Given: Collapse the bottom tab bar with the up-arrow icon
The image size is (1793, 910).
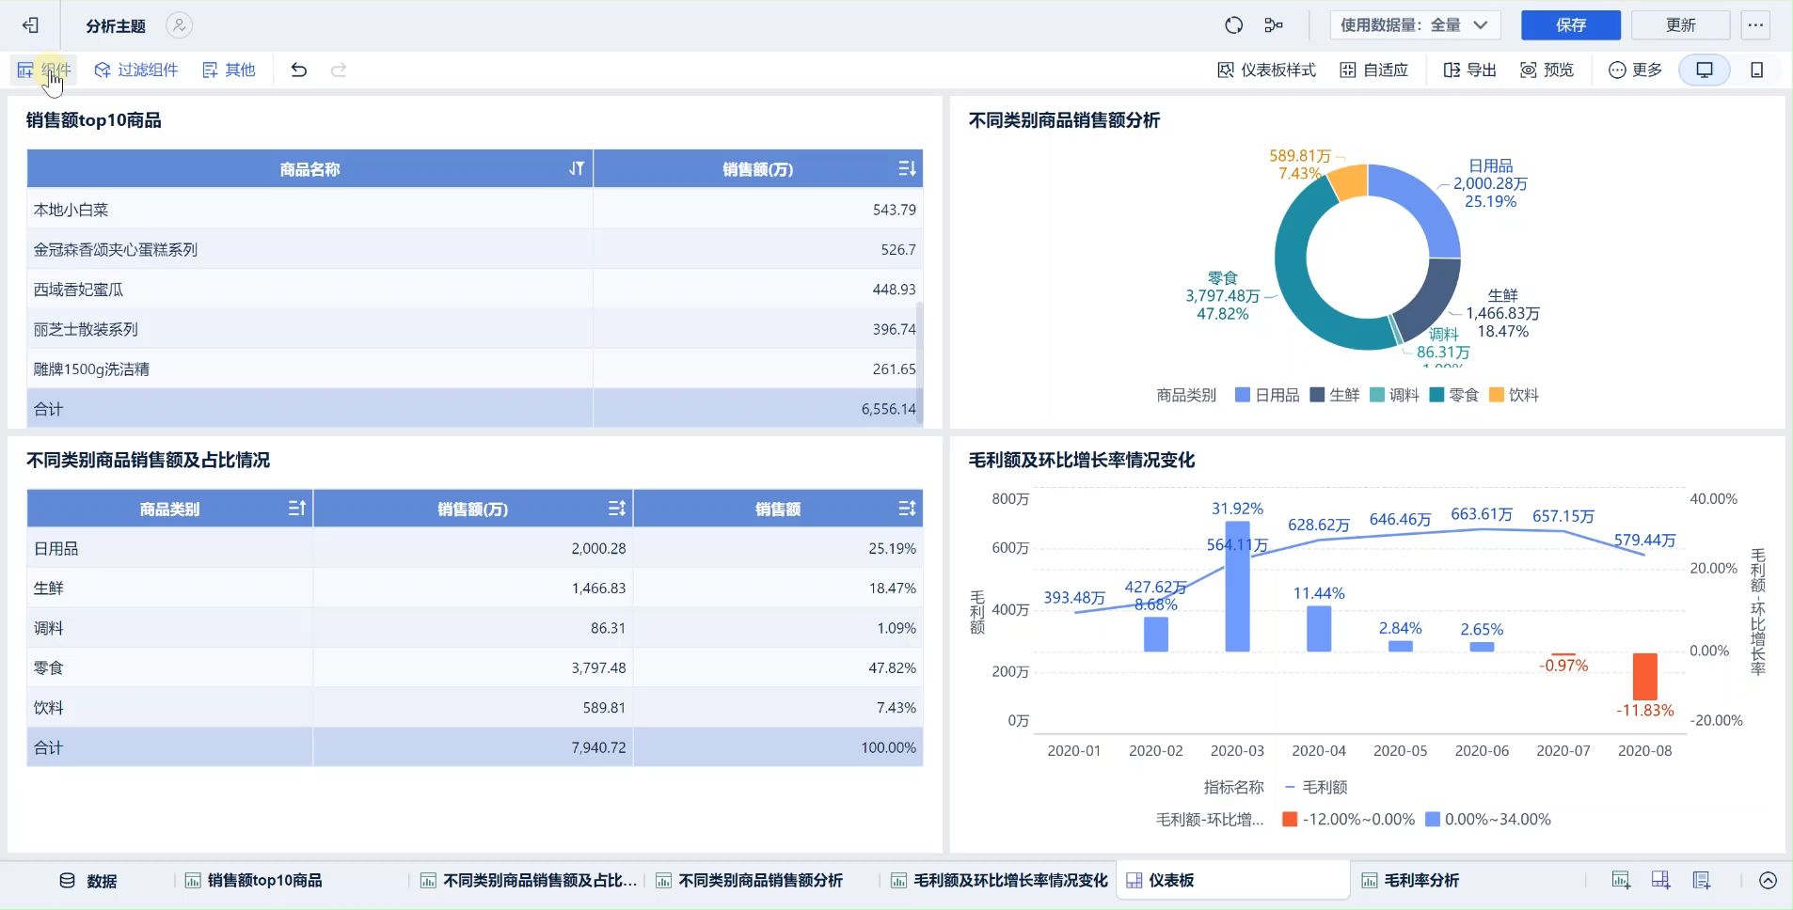Looking at the screenshot, I should coord(1768,881).
